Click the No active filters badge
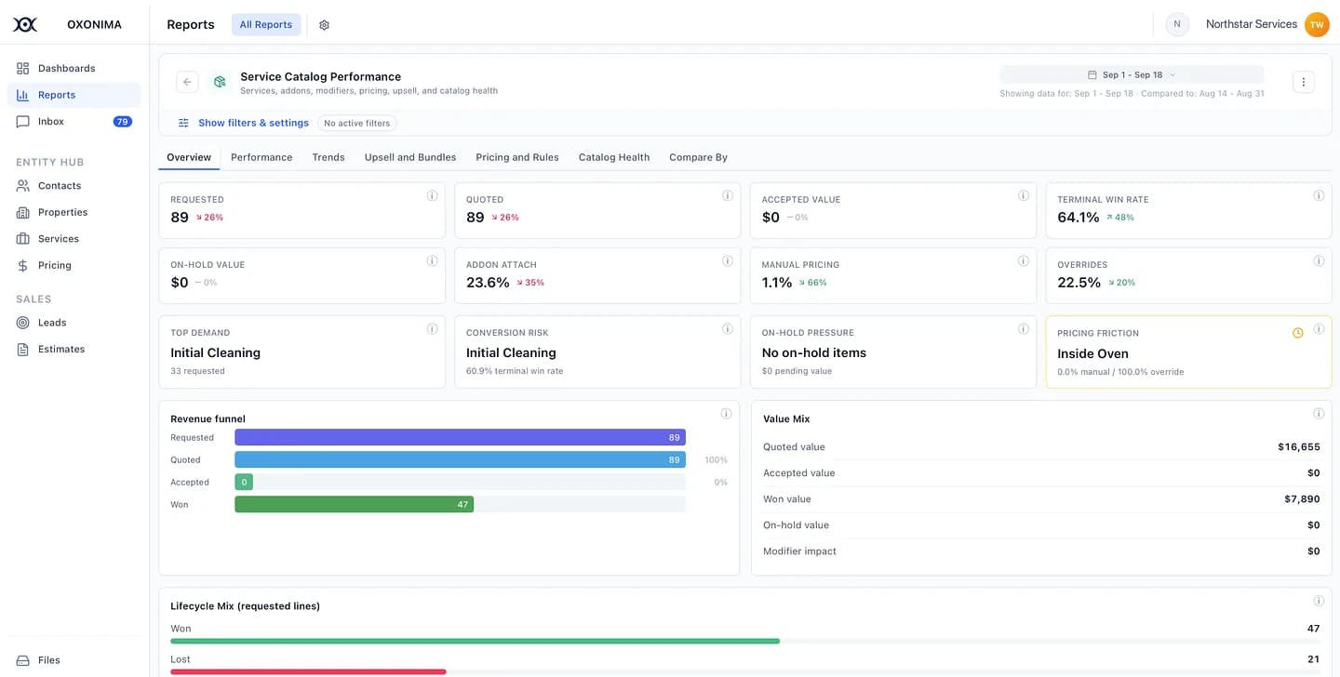The image size is (1340, 677). (357, 123)
